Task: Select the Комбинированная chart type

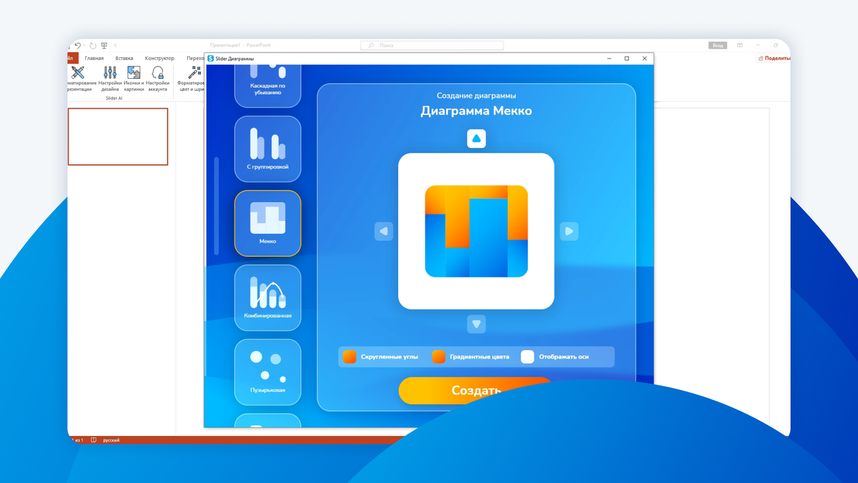Action: point(267,298)
